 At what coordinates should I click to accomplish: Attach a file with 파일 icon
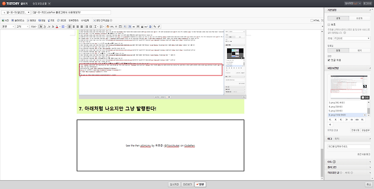tap(42, 20)
